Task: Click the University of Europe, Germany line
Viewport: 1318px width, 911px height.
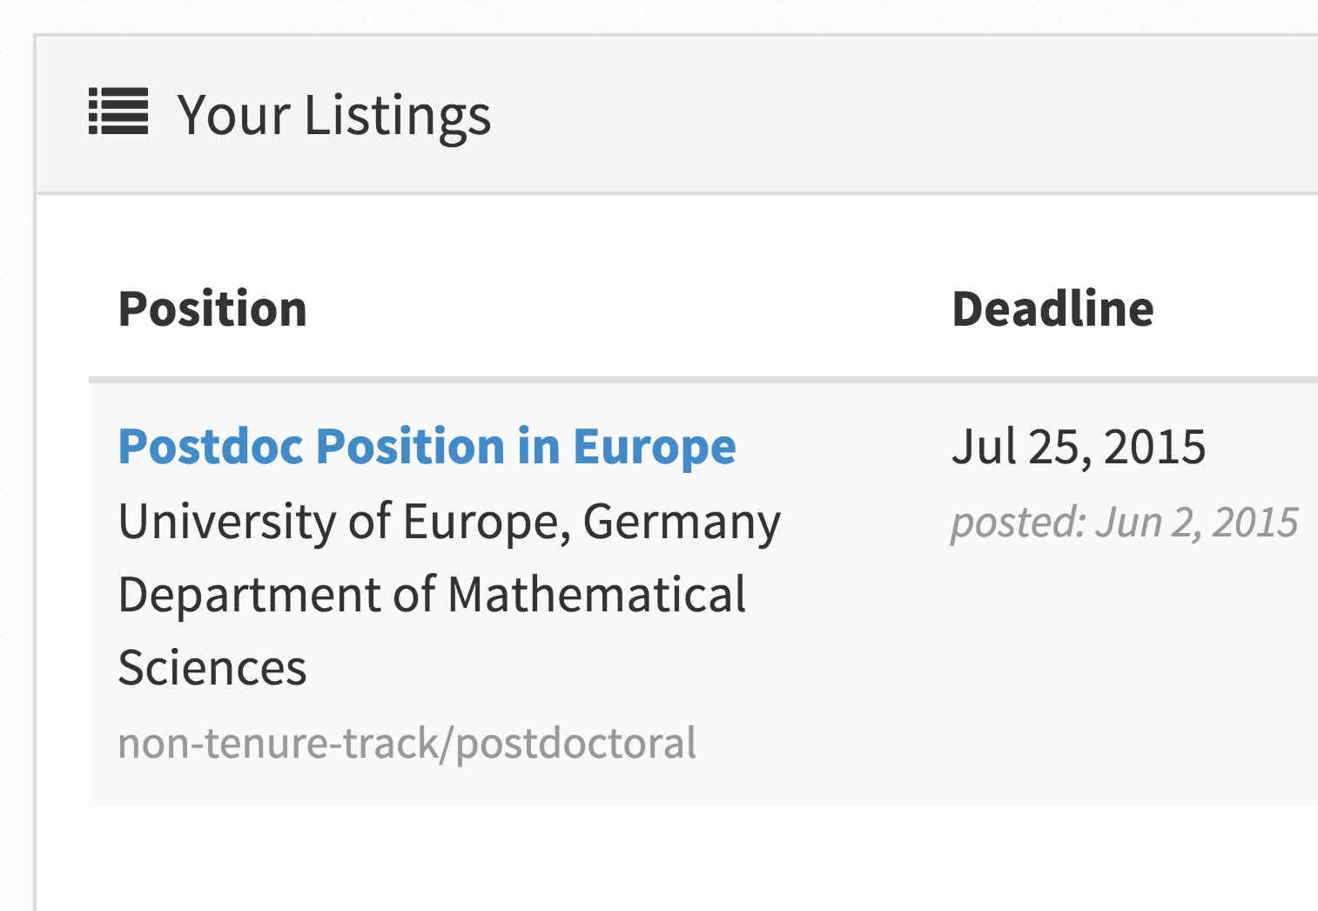Action: tap(449, 523)
